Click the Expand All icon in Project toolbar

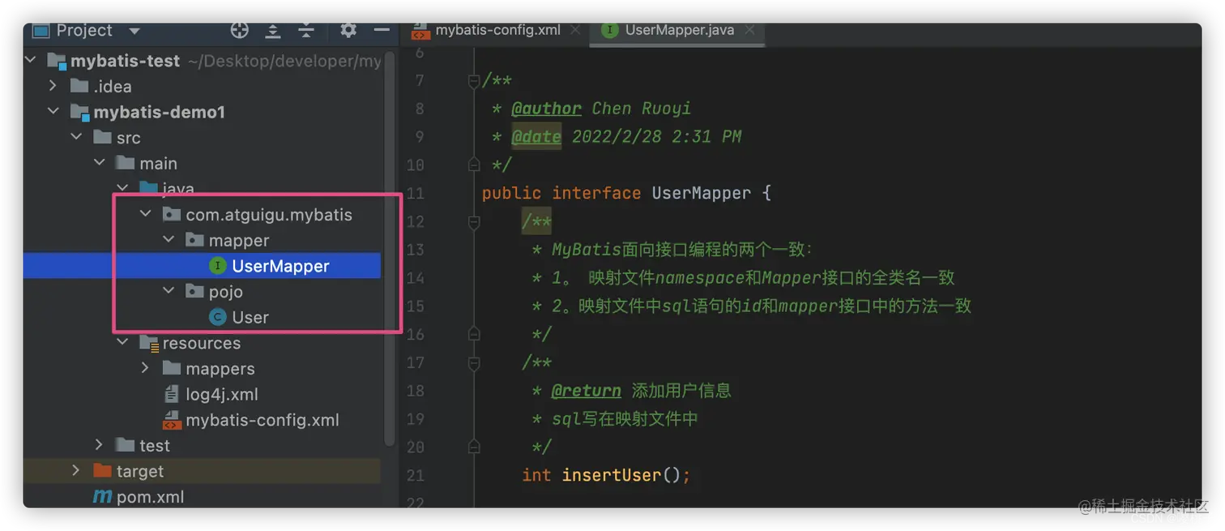pyautogui.click(x=273, y=31)
